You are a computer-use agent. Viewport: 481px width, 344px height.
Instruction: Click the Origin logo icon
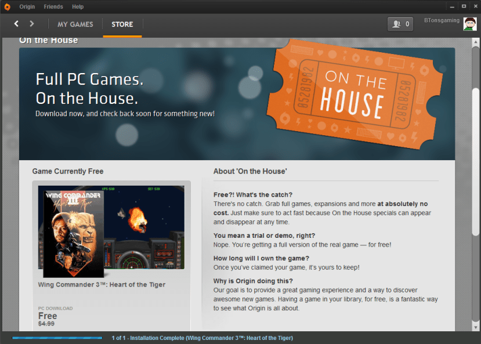point(8,6)
